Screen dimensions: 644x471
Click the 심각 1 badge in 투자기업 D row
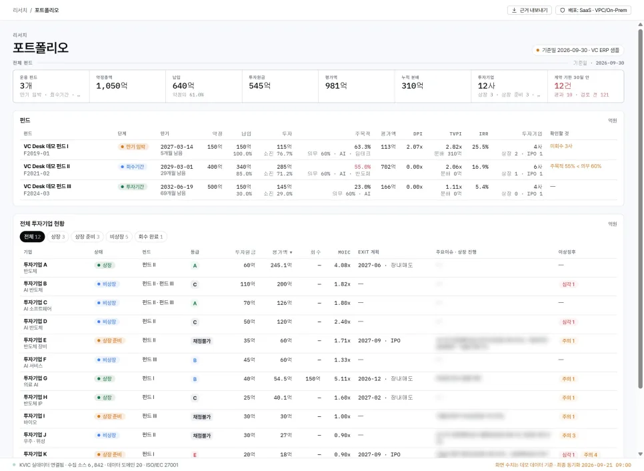coord(568,322)
